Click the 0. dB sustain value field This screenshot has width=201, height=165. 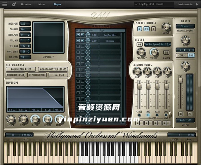click(48, 110)
